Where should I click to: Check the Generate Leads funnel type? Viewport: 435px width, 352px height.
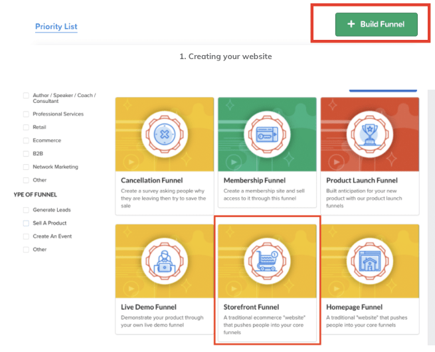click(26, 210)
